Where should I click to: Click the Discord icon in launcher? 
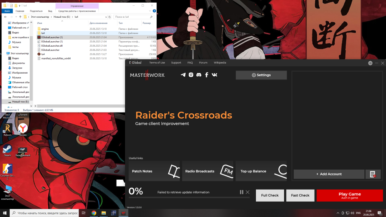tap(198, 75)
